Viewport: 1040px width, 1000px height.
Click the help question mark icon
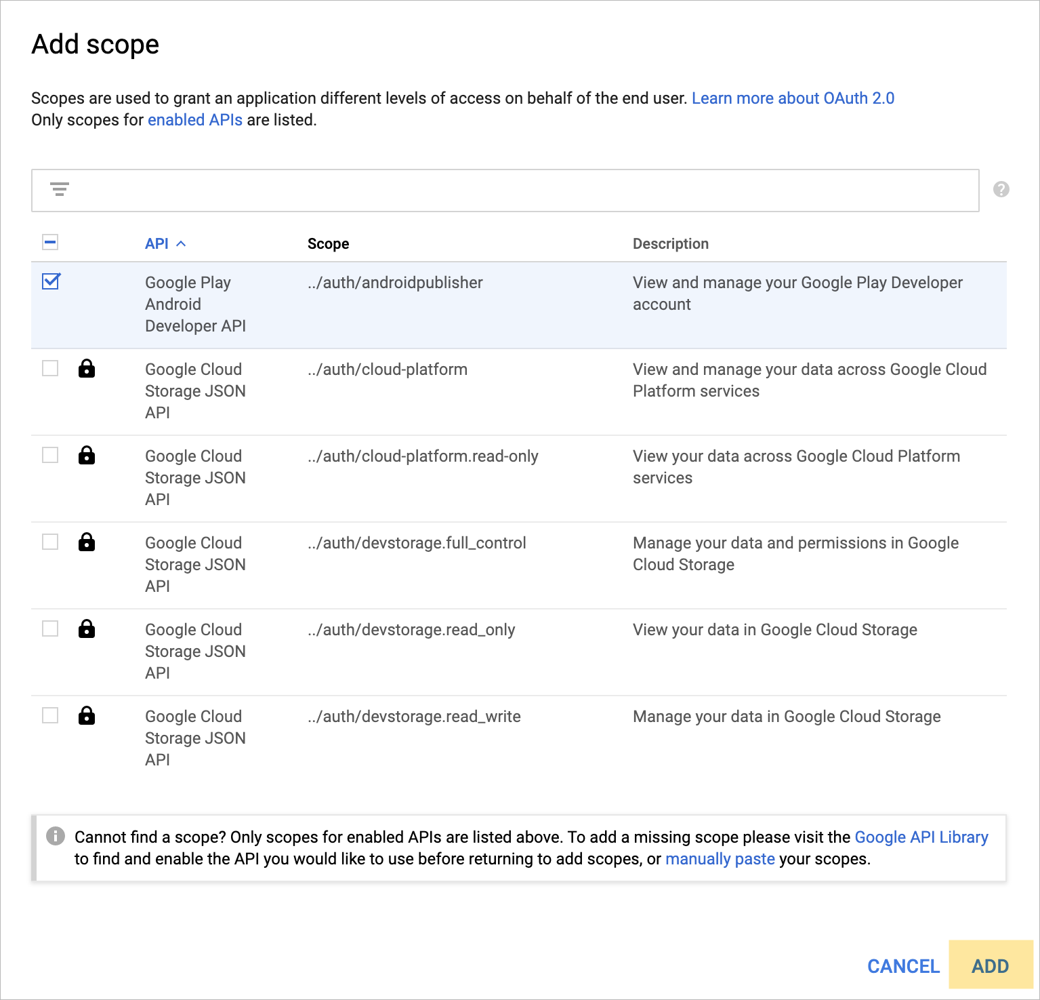point(1001,190)
